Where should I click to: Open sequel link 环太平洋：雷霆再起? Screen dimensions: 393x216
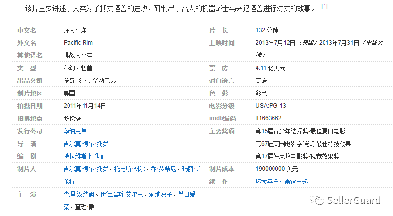point(281,182)
